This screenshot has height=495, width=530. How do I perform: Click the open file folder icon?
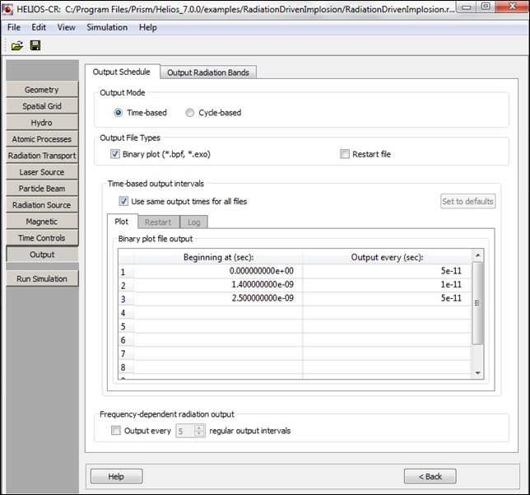[16, 45]
